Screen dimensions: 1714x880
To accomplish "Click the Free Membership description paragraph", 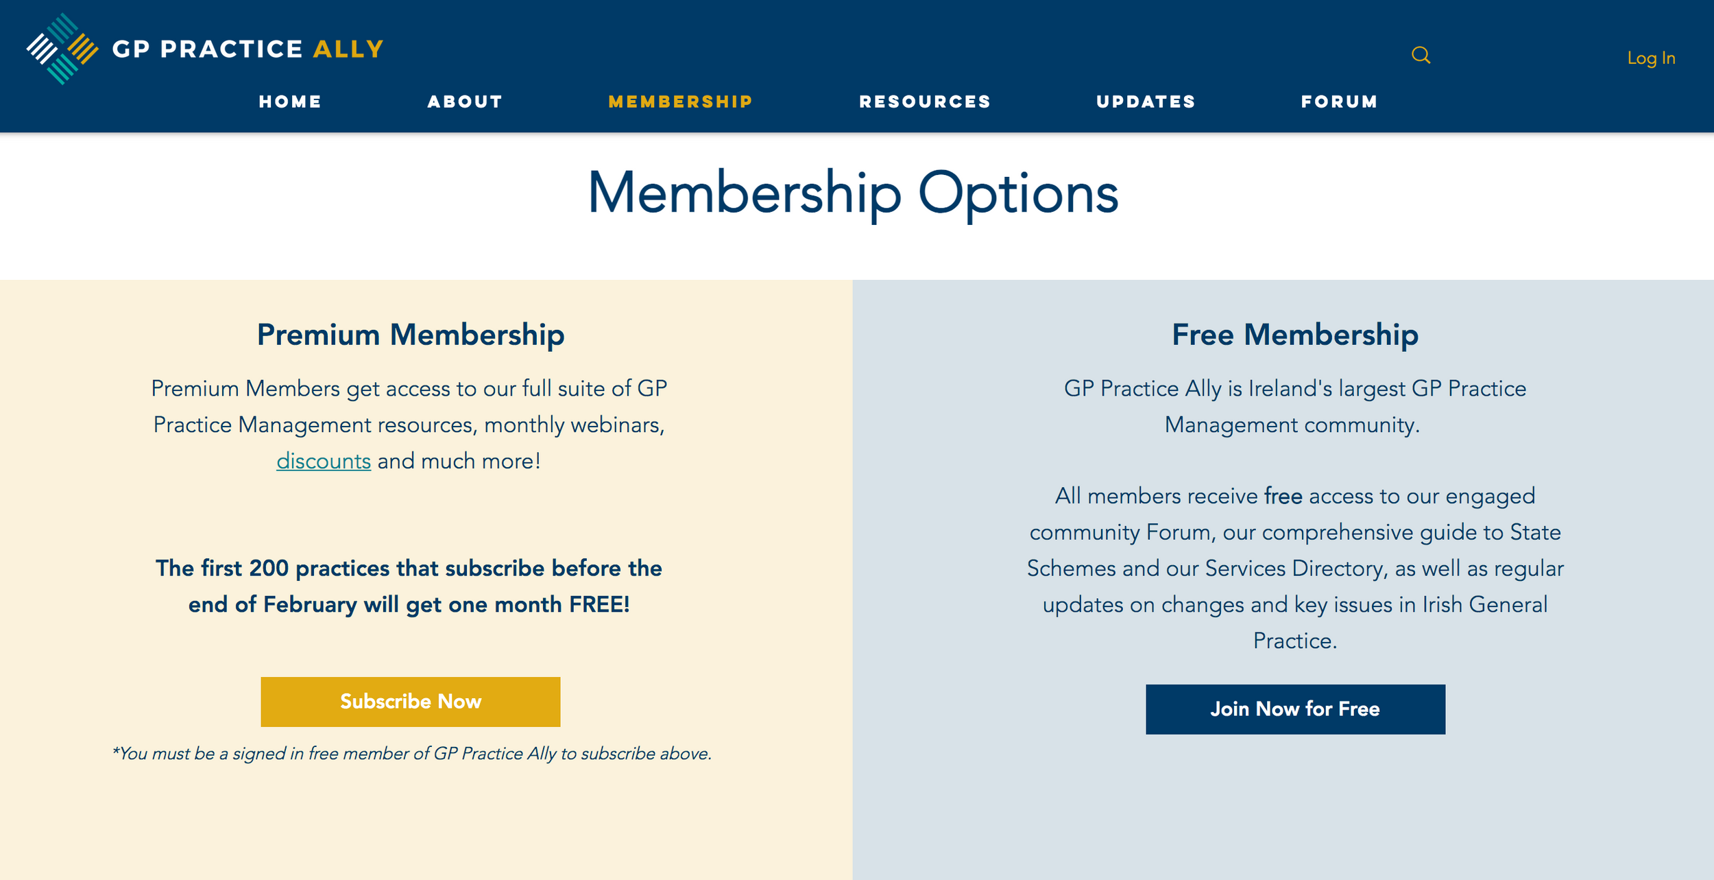I will coord(1295,568).
